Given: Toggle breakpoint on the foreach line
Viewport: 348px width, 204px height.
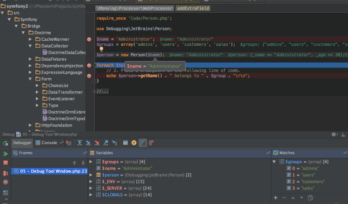Looking at the screenshot, I should [x=89, y=65].
